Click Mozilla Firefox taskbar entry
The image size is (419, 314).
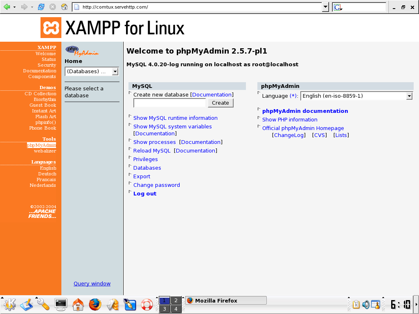226,301
